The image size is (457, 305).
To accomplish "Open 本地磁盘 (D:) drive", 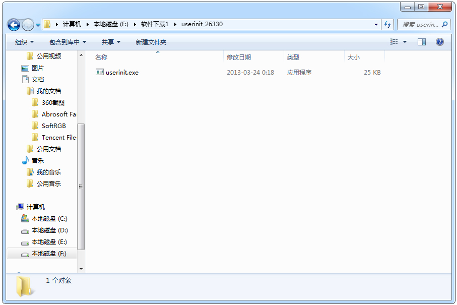I will point(49,230).
